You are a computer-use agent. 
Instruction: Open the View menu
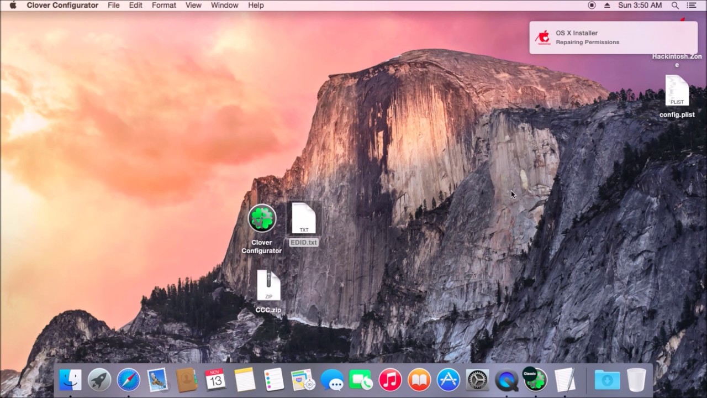point(193,5)
